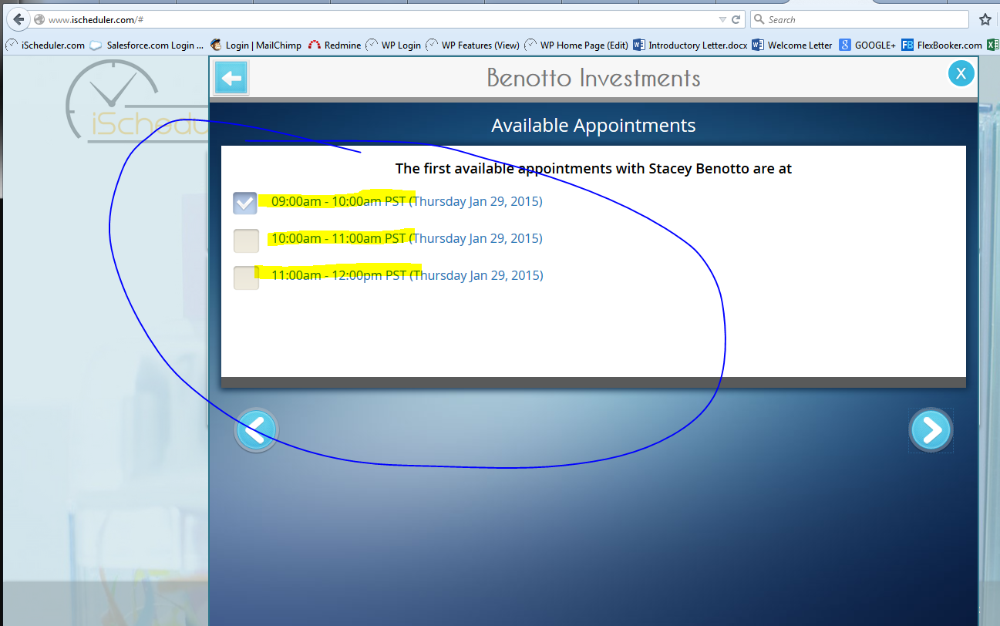Open the WP Features (View) bookmark
The height and width of the screenshot is (626, 1000).
tap(473, 45)
